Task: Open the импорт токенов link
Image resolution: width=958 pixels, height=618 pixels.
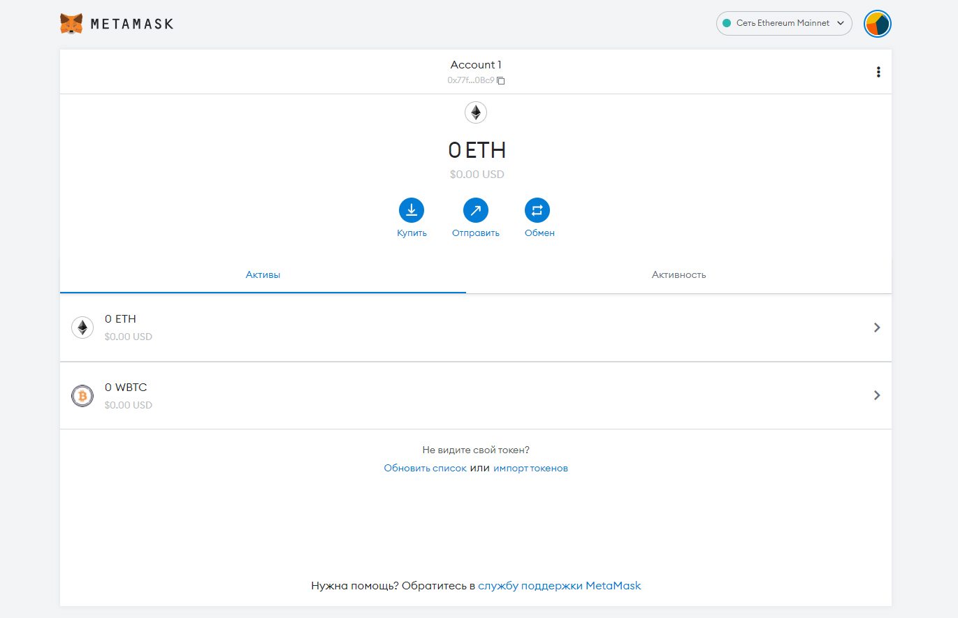Action: coord(530,469)
